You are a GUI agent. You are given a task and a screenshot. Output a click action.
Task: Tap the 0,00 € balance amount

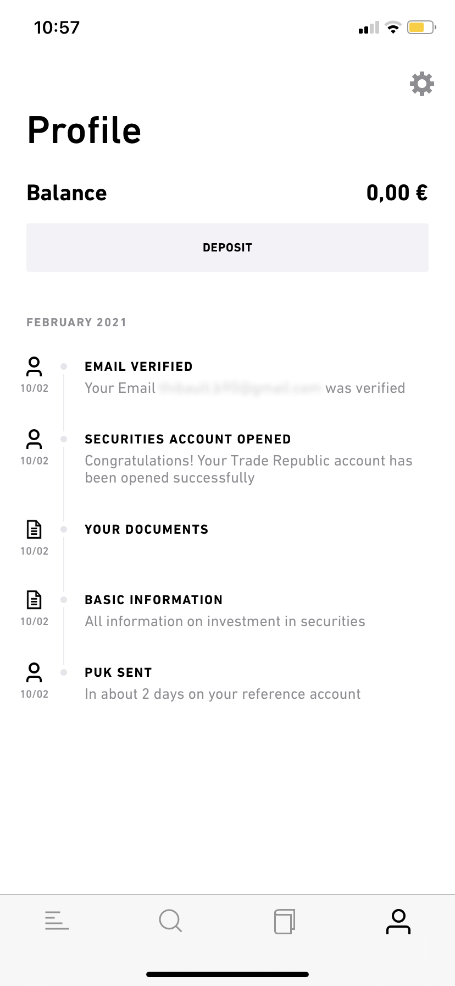tap(397, 193)
